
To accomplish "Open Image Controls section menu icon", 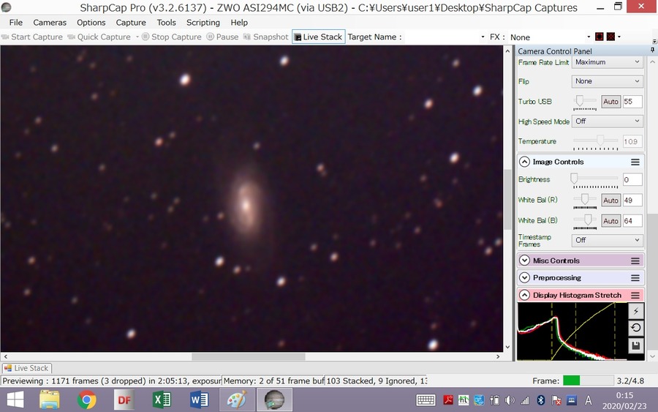I will 635,162.
